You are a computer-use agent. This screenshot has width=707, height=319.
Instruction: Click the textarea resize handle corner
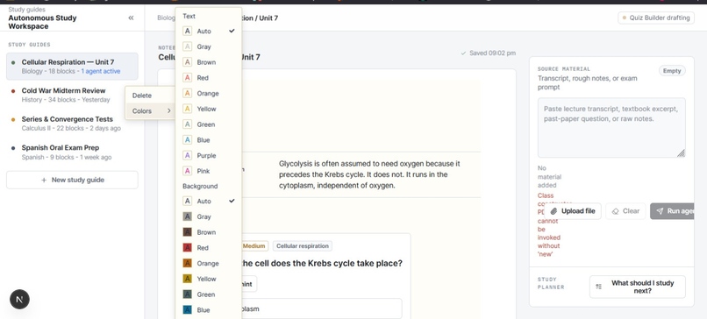tap(682, 153)
